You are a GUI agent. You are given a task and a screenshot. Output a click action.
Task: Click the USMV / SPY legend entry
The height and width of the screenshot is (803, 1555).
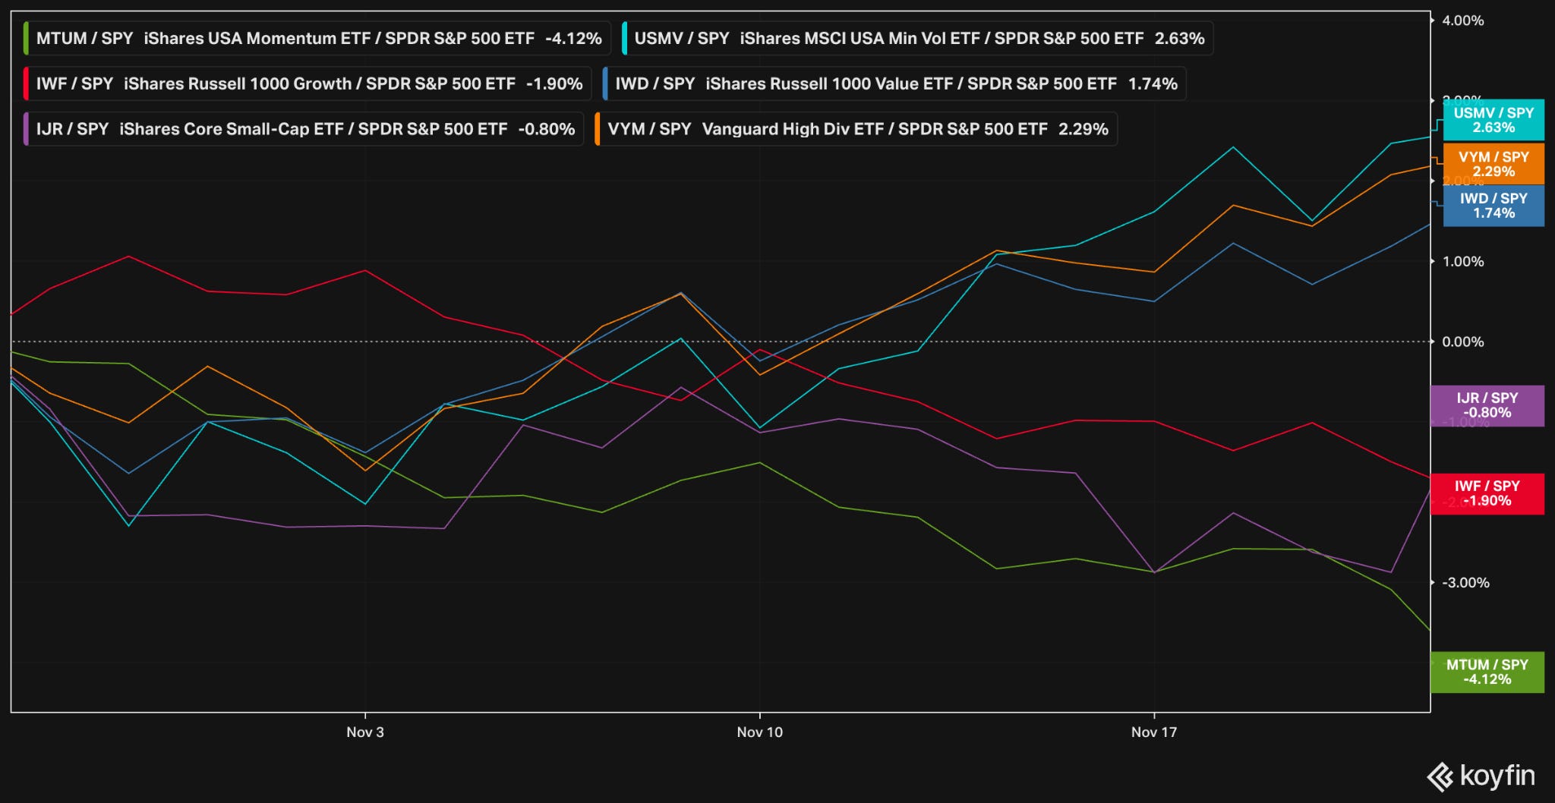pyautogui.click(x=917, y=38)
